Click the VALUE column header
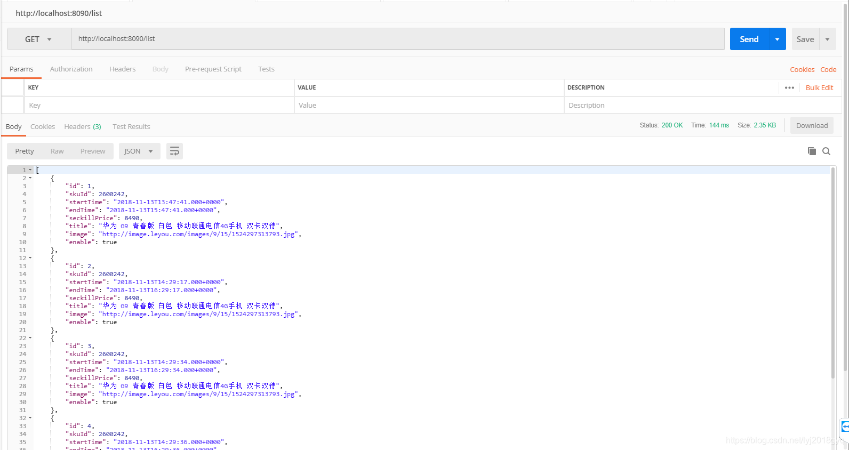Screen dimensions: 849x450 (x=307, y=87)
